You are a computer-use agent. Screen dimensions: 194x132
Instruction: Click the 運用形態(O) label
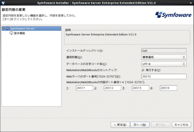pos(74,57)
